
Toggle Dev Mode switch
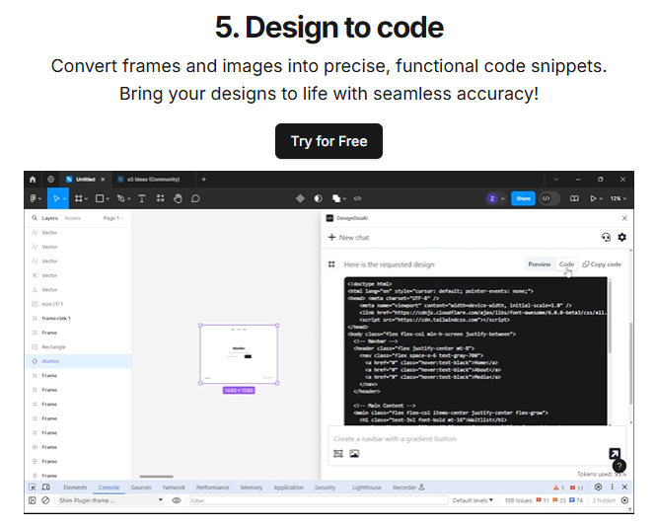[x=549, y=198]
